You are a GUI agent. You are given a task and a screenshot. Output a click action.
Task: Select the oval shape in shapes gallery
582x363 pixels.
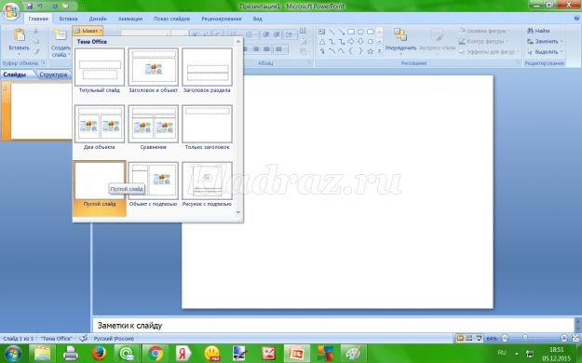coord(360,32)
